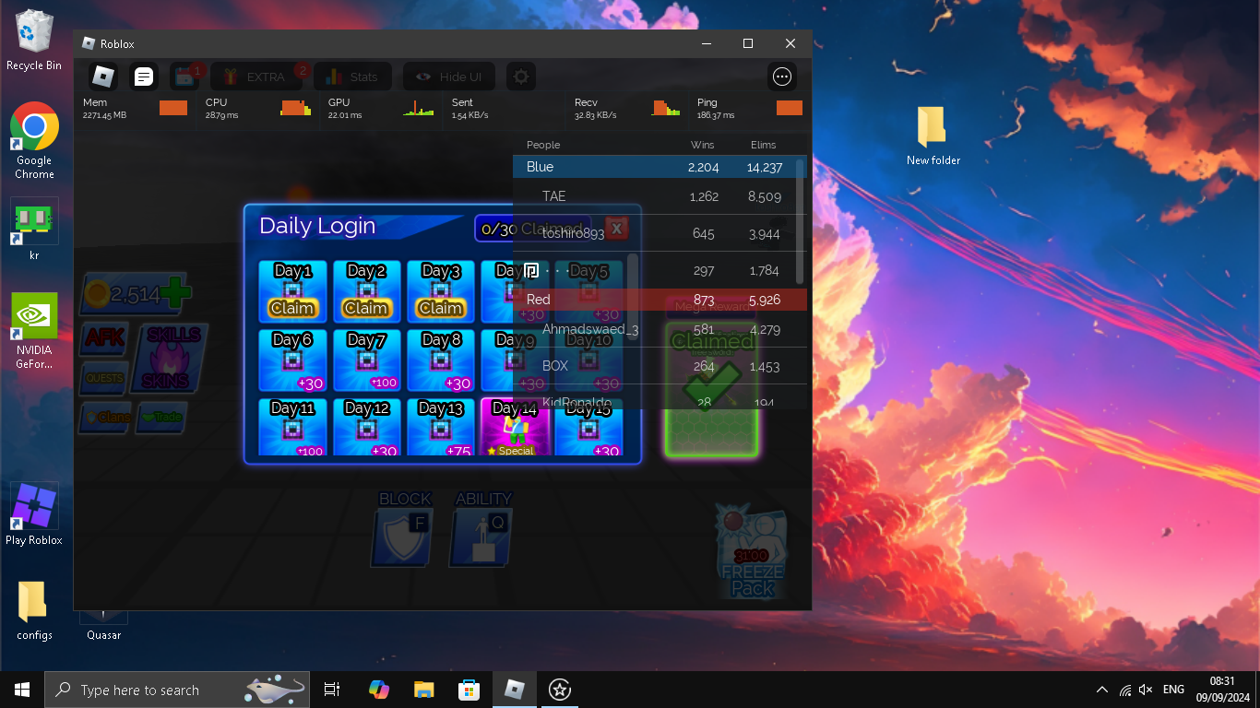Open the Roblox chat bubble icon
Image resolution: width=1260 pixels, height=708 pixels.
(x=143, y=77)
